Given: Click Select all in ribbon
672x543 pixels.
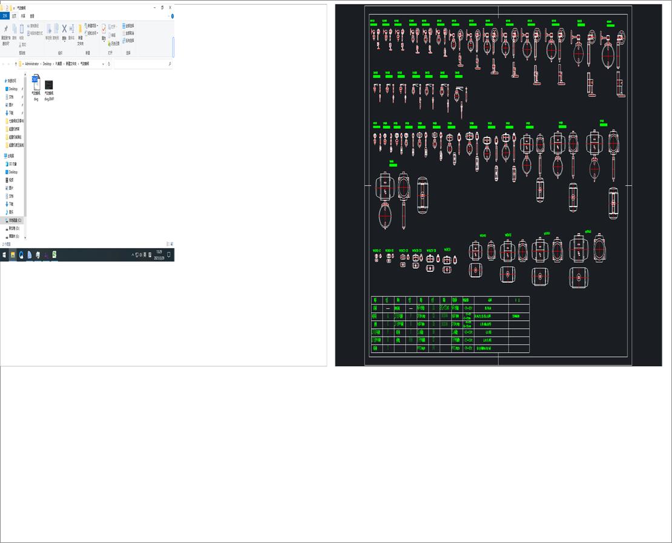Looking at the screenshot, I should pyautogui.click(x=128, y=25).
